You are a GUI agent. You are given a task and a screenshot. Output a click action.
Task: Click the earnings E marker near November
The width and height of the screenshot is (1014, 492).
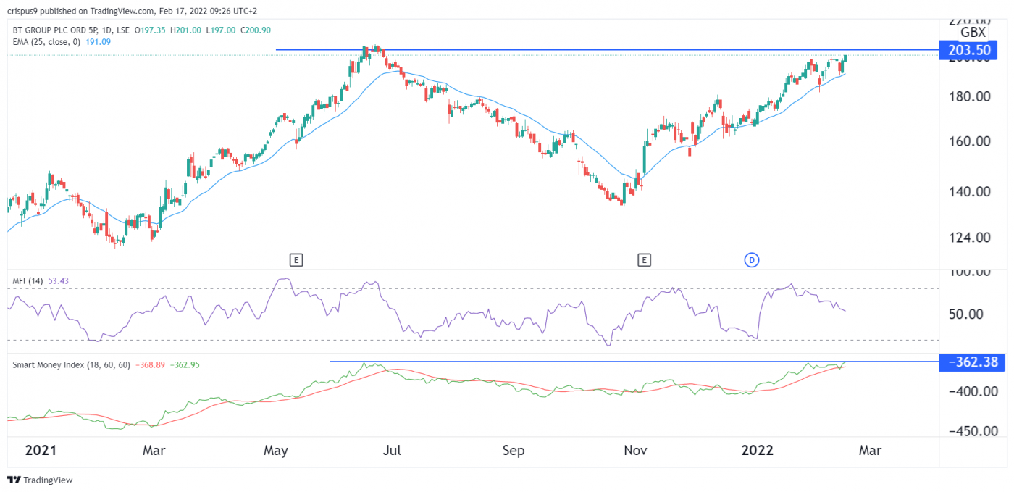(x=643, y=259)
